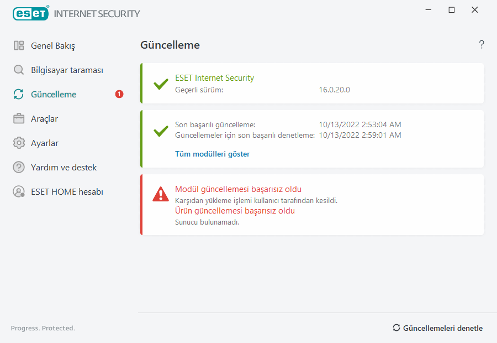The image size is (497, 343).
Task: Open ESET HOME hesabı page
Action: coord(67,192)
